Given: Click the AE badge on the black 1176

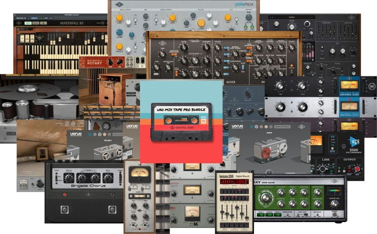Looking at the screenshot, I should (x=371, y=86).
